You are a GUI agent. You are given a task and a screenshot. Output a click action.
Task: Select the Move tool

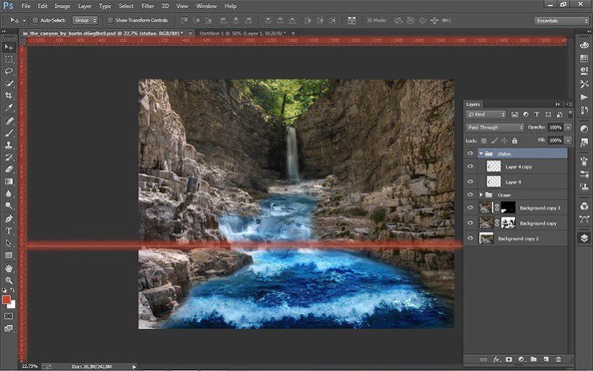tap(9, 47)
